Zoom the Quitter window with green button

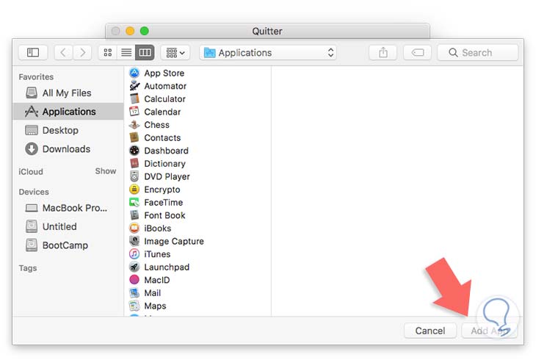(x=144, y=31)
